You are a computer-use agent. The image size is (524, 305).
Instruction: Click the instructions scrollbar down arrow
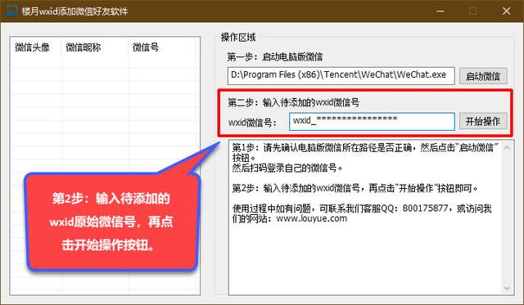coord(507,289)
